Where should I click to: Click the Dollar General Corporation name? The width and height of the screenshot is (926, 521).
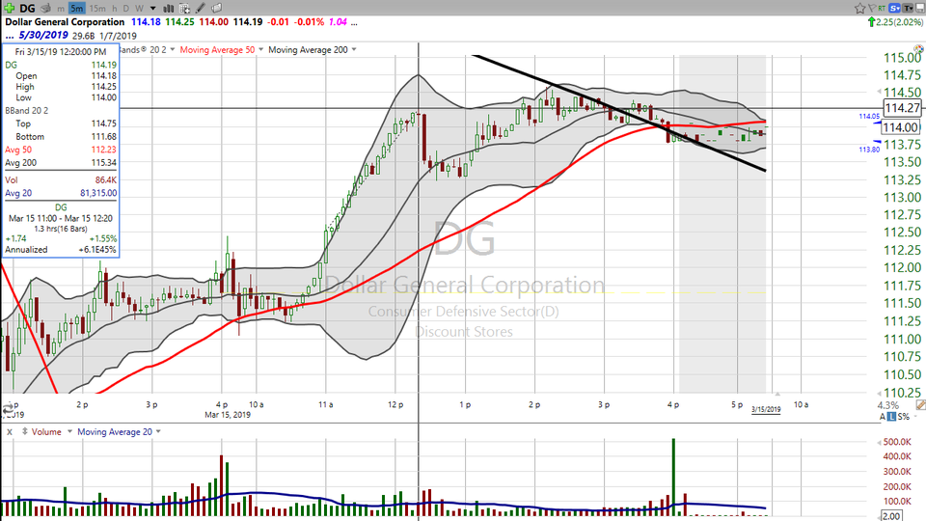pyautogui.click(x=65, y=22)
